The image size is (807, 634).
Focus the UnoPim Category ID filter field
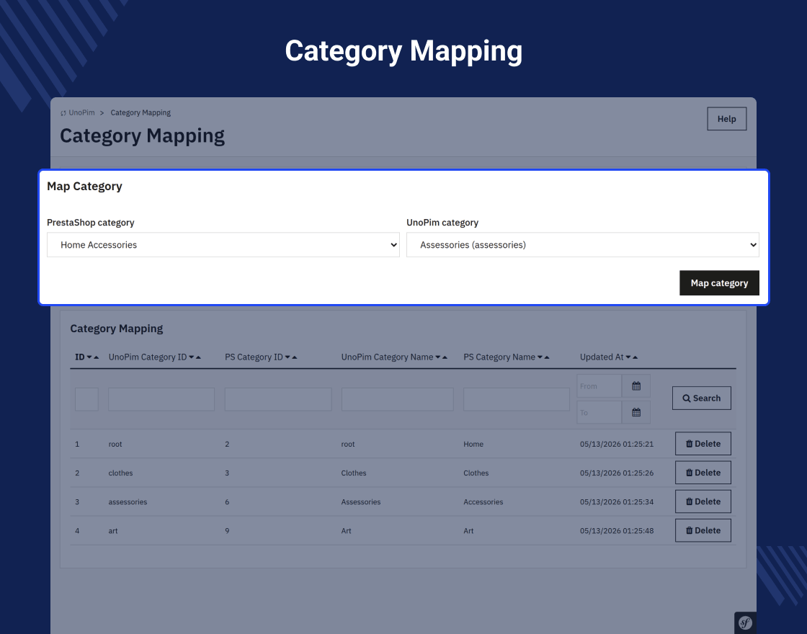point(161,399)
